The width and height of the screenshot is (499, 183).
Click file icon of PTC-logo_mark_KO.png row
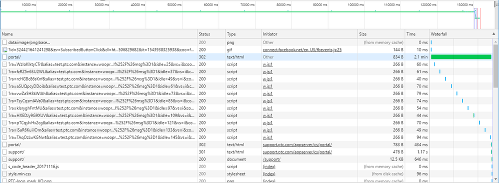click(4, 181)
